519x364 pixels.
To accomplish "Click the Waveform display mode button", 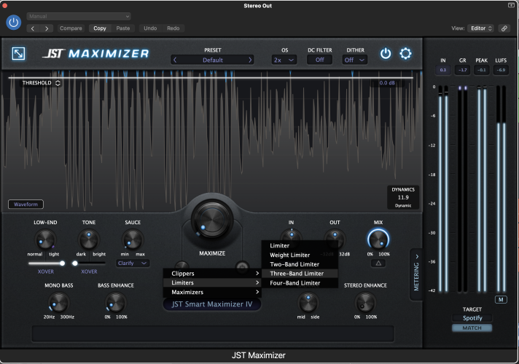I will pyautogui.click(x=26, y=205).
